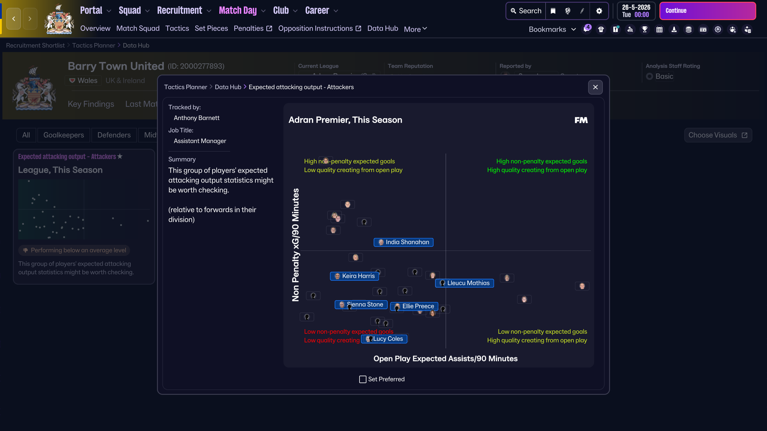Open the calendar schedule icon
Screen dimensions: 767x431
(x=659, y=29)
